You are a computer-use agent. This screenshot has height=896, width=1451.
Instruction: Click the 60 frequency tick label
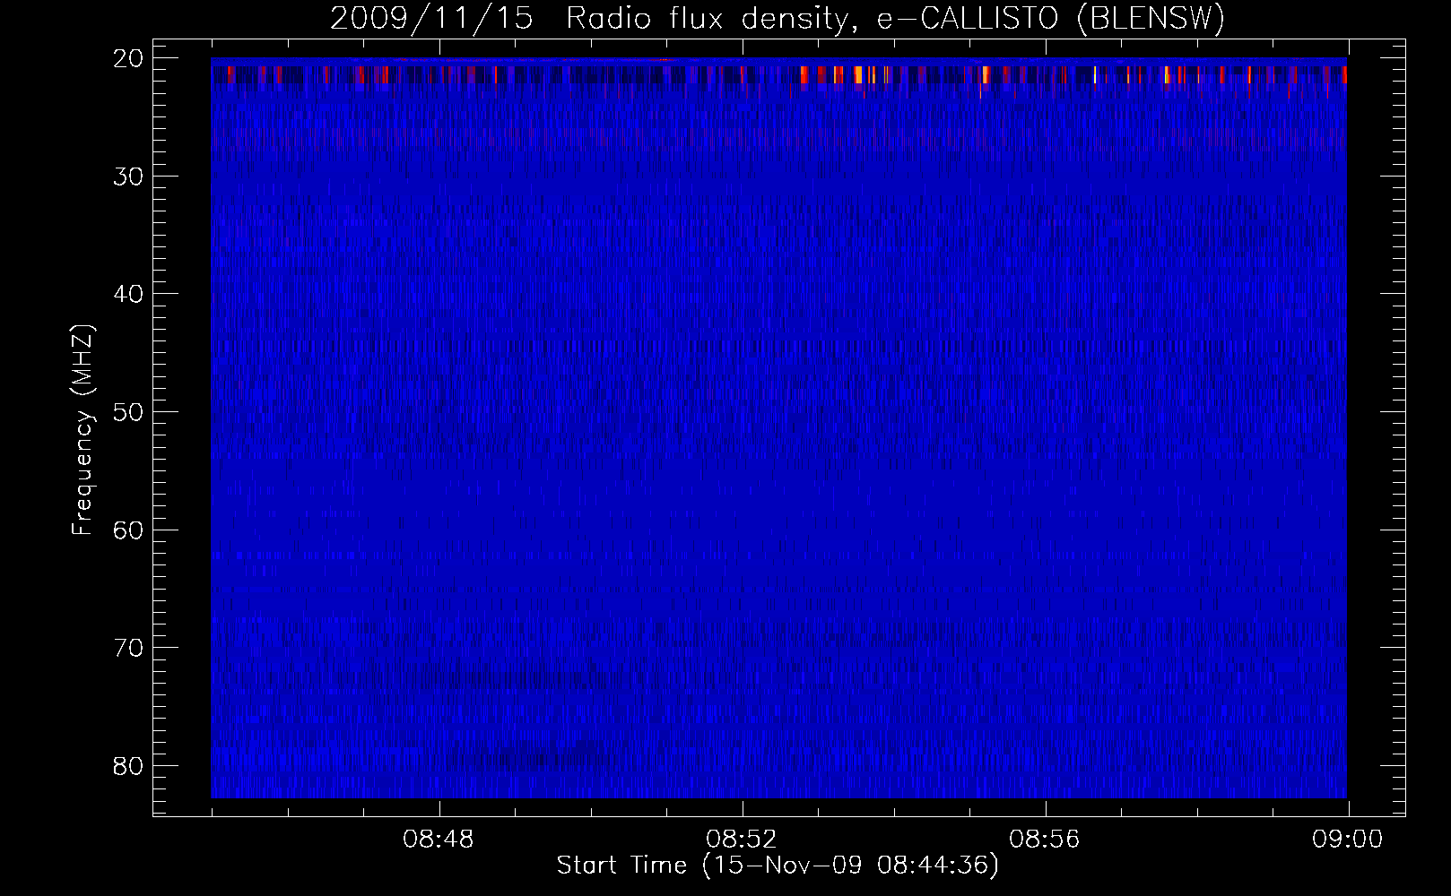coord(129,530)
